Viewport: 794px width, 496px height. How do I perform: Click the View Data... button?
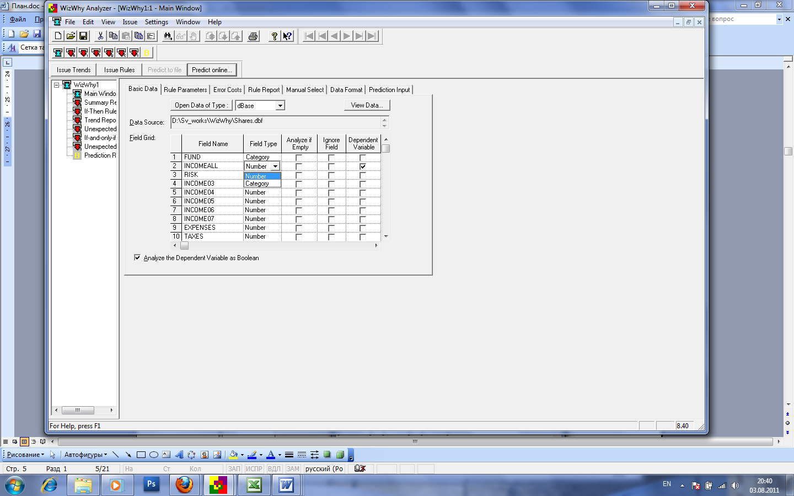[367, 105]
